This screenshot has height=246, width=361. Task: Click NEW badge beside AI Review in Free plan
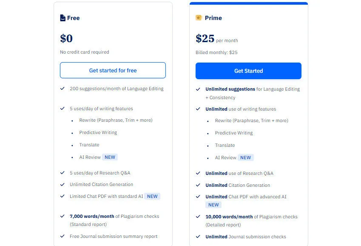tap(110, 157)
